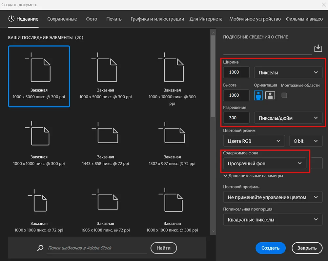Switch to the Для Интернета tab
The height and width of the screenshot is (261, 328).
(206, 19)
